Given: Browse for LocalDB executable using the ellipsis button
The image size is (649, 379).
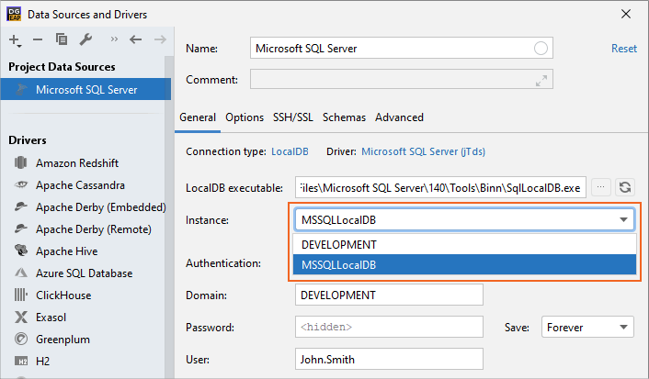Looking at the screenshot, I should click(x=601, y=187).
